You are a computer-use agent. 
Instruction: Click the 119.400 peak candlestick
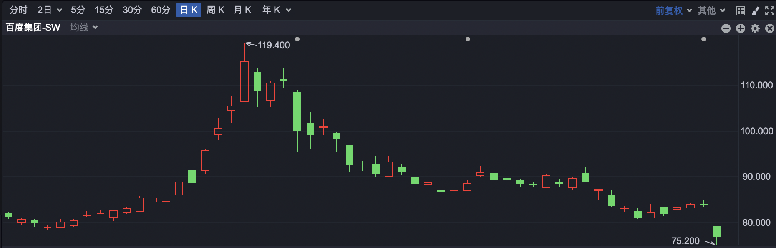pos(244,81)
